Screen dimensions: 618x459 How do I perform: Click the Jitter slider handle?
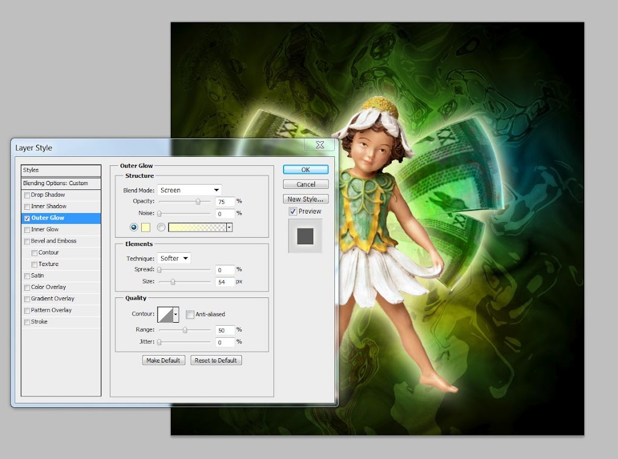pos(159,342)
